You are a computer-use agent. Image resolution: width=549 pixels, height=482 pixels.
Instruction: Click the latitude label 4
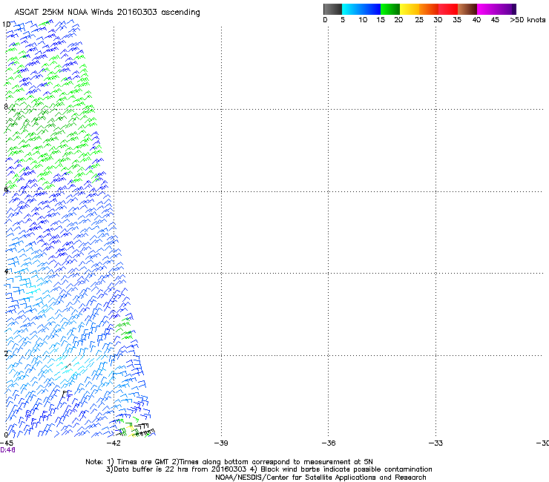point(6,271)
